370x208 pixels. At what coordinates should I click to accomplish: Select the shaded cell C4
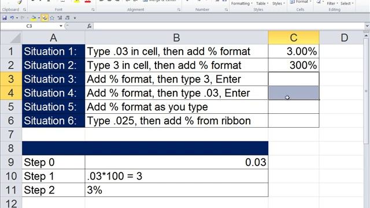click(294, 93)
